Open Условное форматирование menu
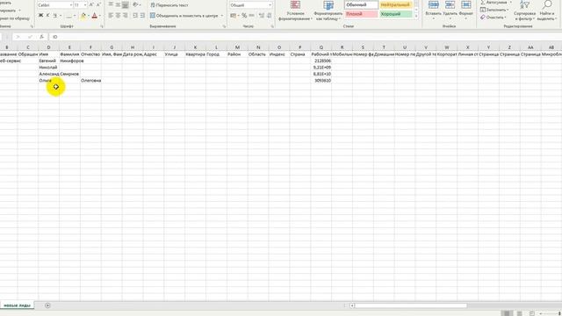Screen dimensions: 562x316 pos(295,11)
